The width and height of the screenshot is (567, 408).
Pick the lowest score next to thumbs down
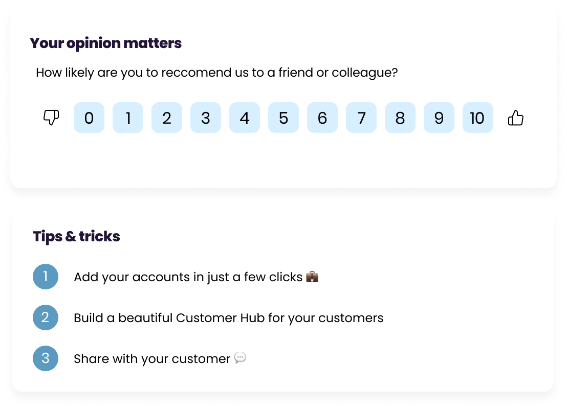89,118
